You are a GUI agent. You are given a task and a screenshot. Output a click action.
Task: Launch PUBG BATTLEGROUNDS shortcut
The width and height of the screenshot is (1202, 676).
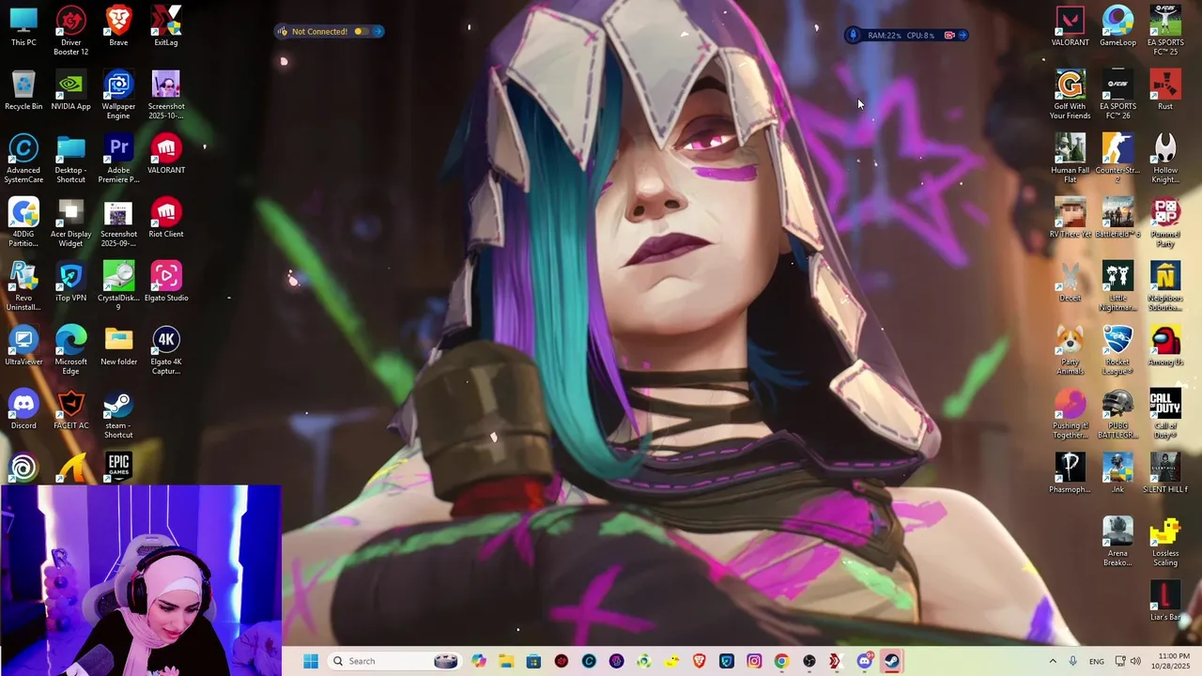click(1117, 413)
